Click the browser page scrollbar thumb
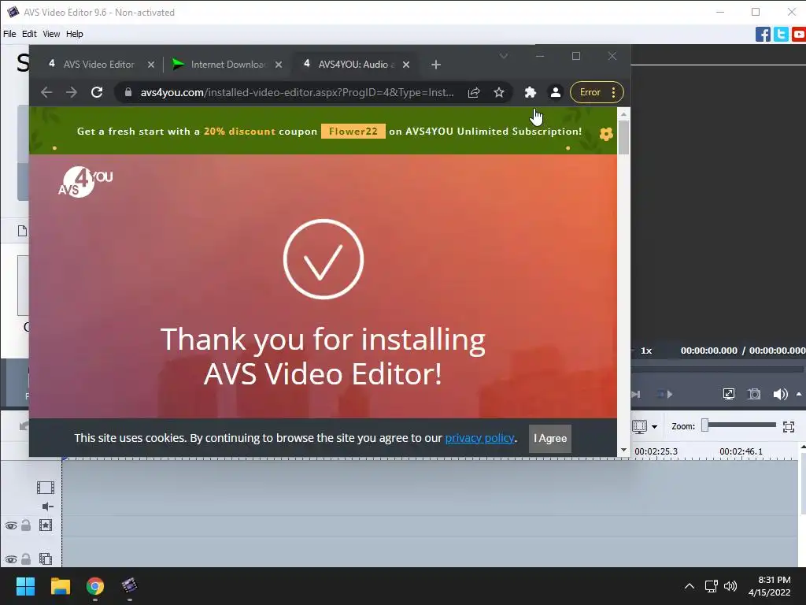The height and width of the screenshot is (605, 806). pos(623,137)
